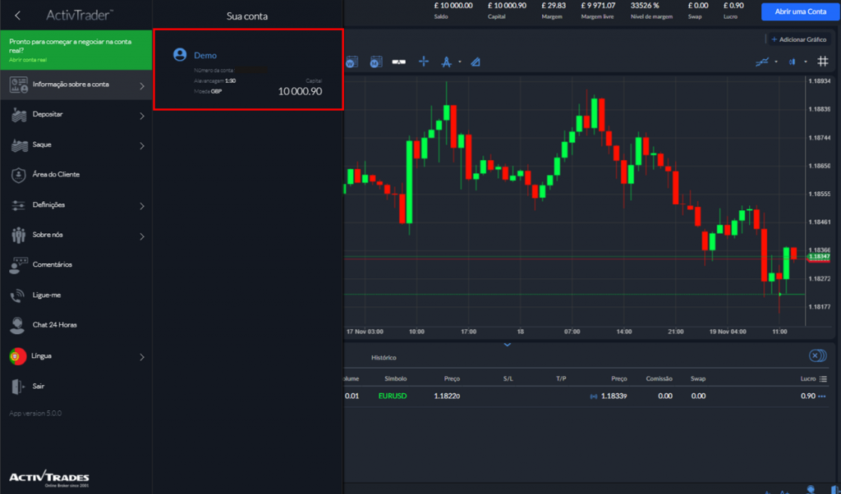Click the current price 1.18339 cell
The width and height of the screenshot is (841, 494).
point(614,396)
